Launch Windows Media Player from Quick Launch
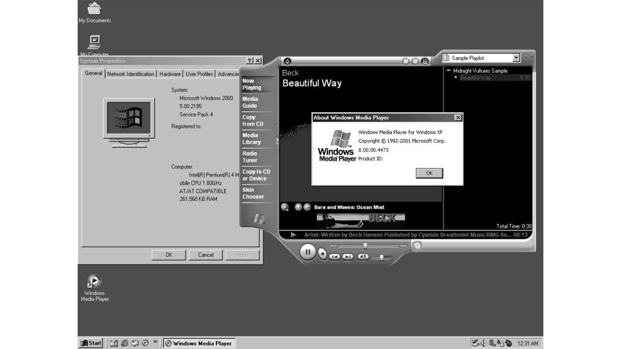 click(x=145, y=343)
